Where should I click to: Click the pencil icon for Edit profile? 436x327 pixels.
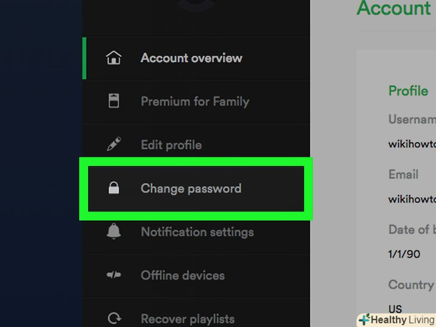[x=113, y=145]
